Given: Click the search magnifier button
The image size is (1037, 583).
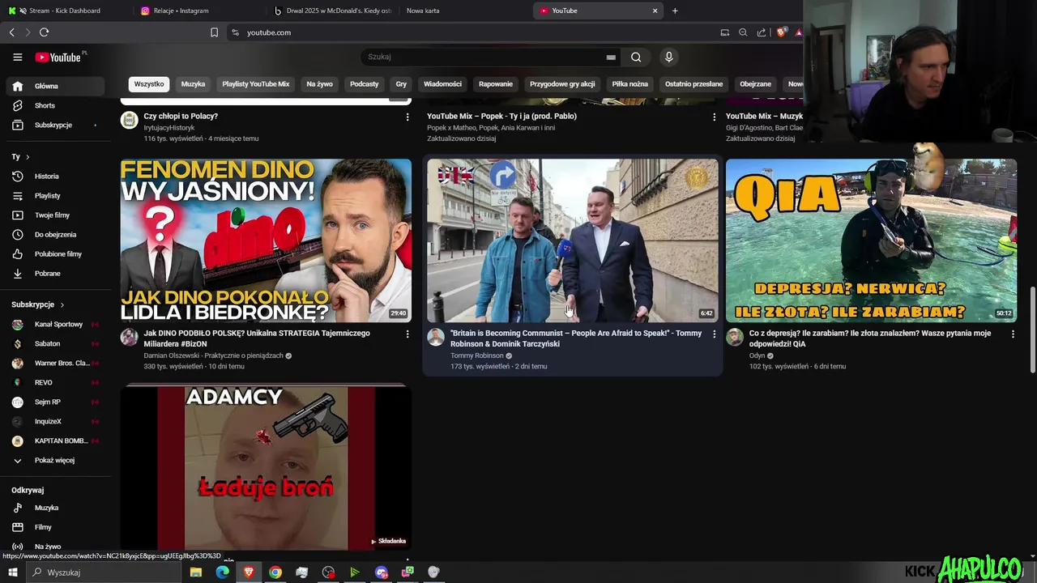Looking at the screenshot, I should [636, 57].
